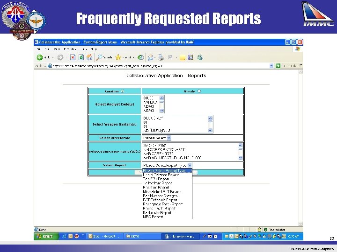This screenshot has height=252, width=337.
Task: Click the padlock icon in the status bar
Action: coord(259,230)
